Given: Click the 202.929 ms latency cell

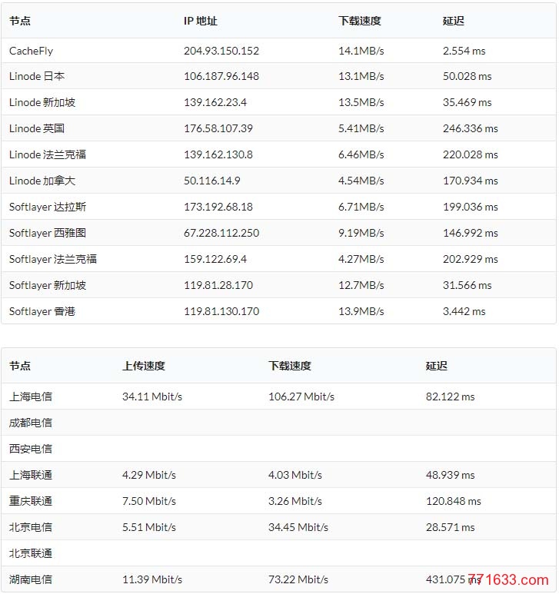Looking at the screenshot, I should click(x=471, y=259).
